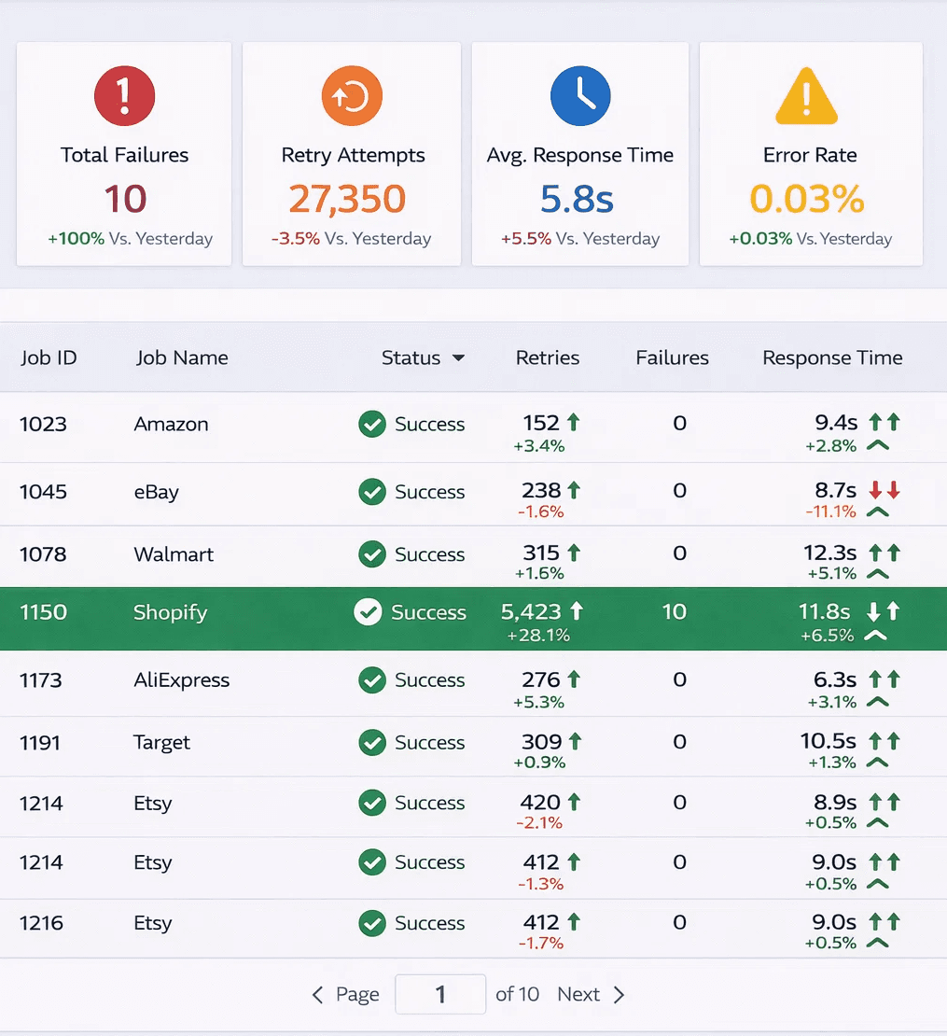Click the Success checkmark icon in the AliExpress row
Image resolution: width=947 pixels, height=1036 pixels.
pos(372,679)
